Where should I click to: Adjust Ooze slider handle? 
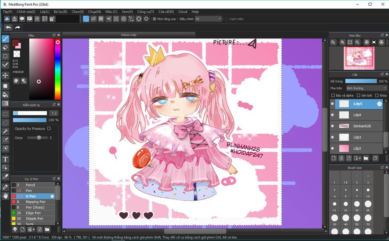(x=39, y=138)
